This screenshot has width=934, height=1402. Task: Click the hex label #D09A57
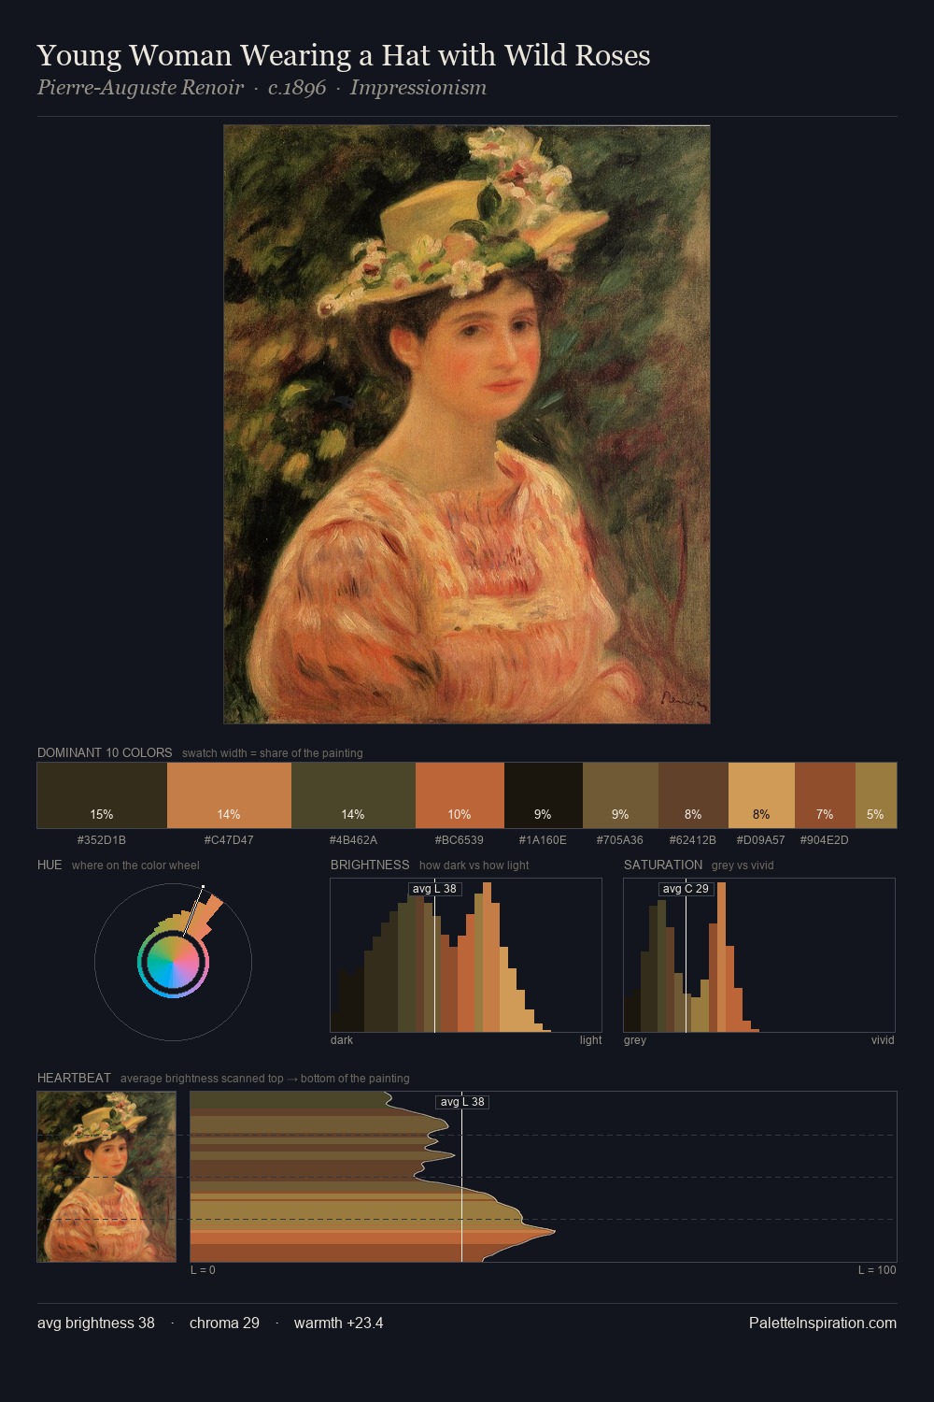(x=761, y=840)
